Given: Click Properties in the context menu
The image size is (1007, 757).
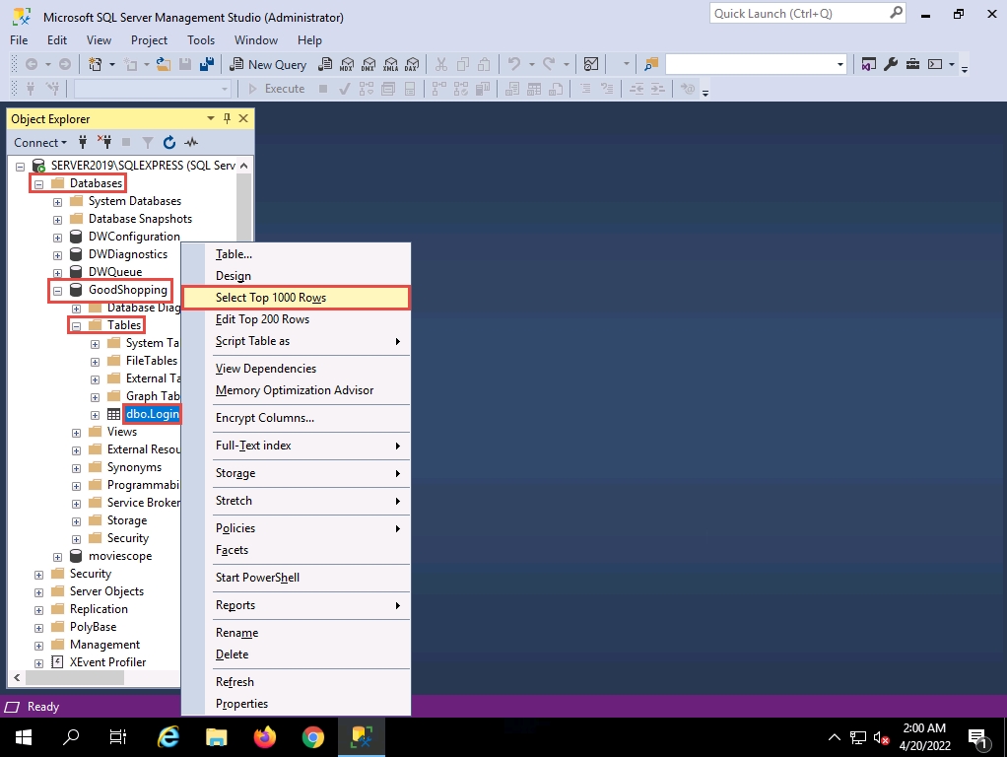Looking at the screenshot, I should 241,704.
